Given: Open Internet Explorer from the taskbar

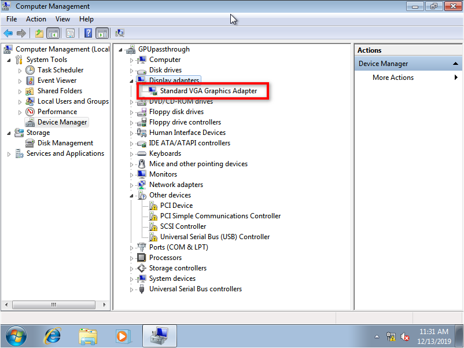Looking at the screenshot, I should pyautogui.click(x=53, y=336).
